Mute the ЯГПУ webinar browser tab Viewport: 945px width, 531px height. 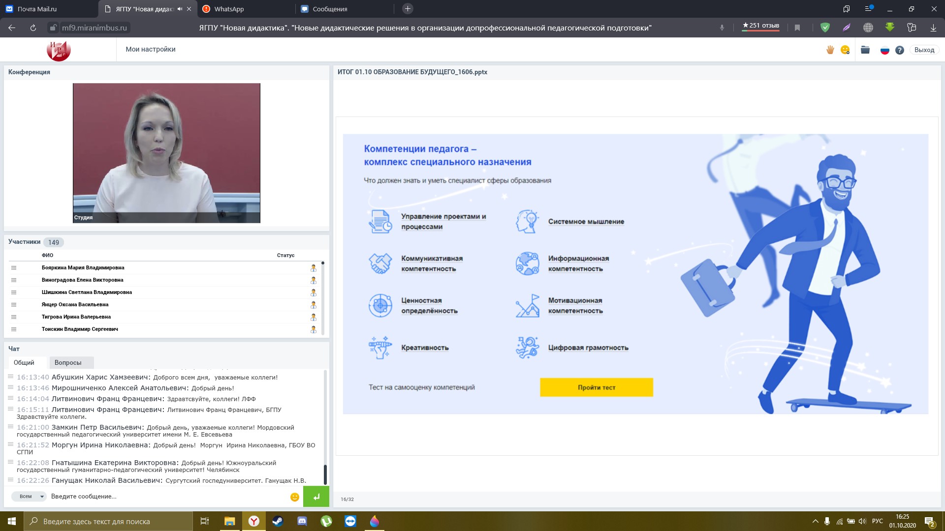pos(180,9)
